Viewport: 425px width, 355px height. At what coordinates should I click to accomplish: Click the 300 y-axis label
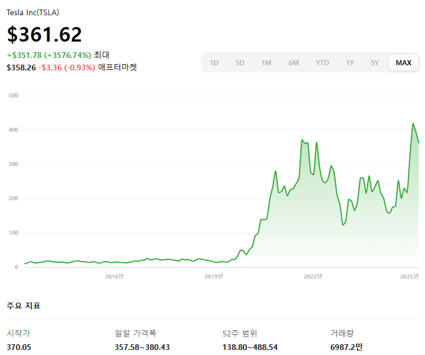coord(13,164)
